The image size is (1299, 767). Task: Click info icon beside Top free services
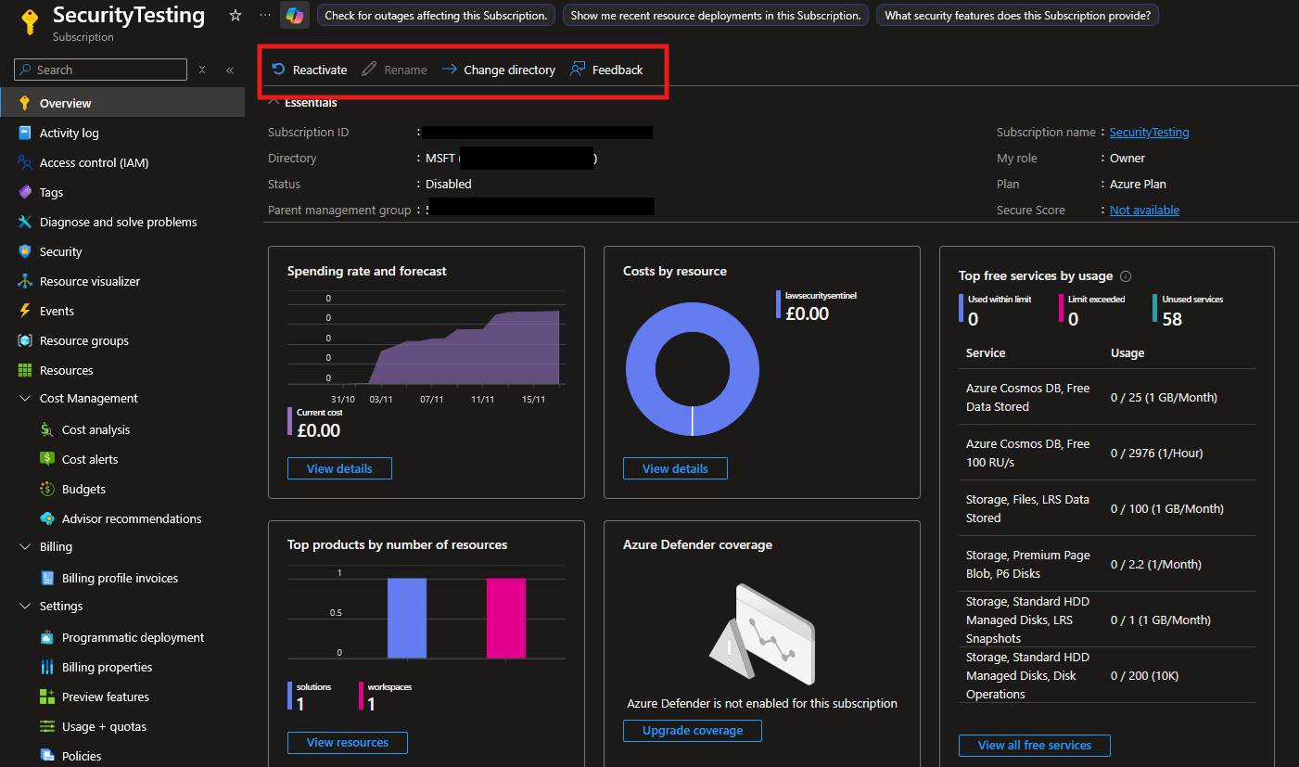1126,276
